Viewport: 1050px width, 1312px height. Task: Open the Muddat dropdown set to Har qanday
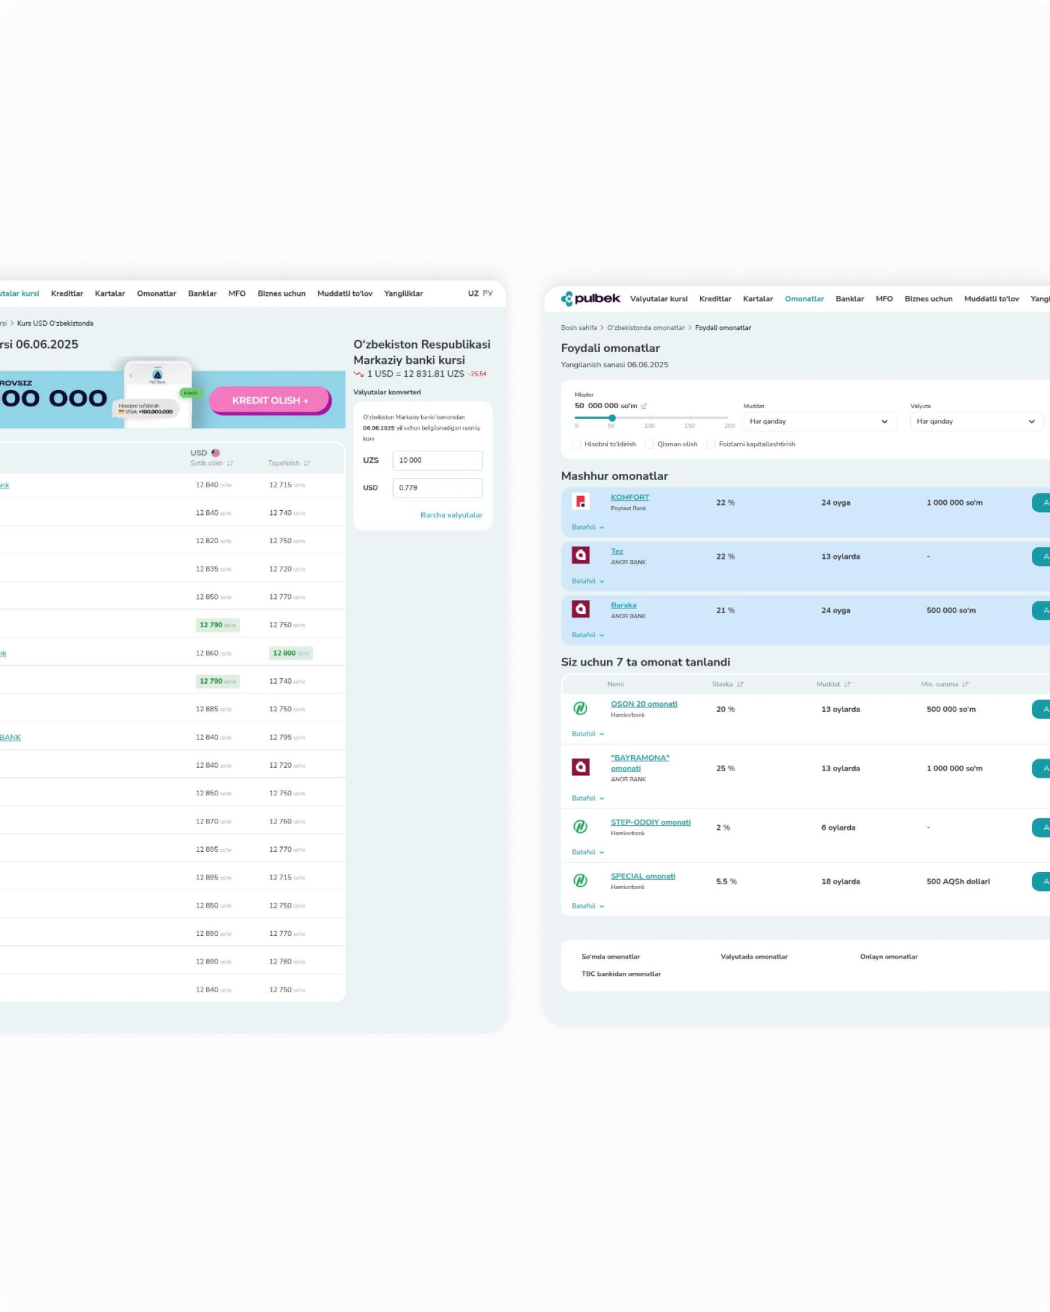click(819, 421)
